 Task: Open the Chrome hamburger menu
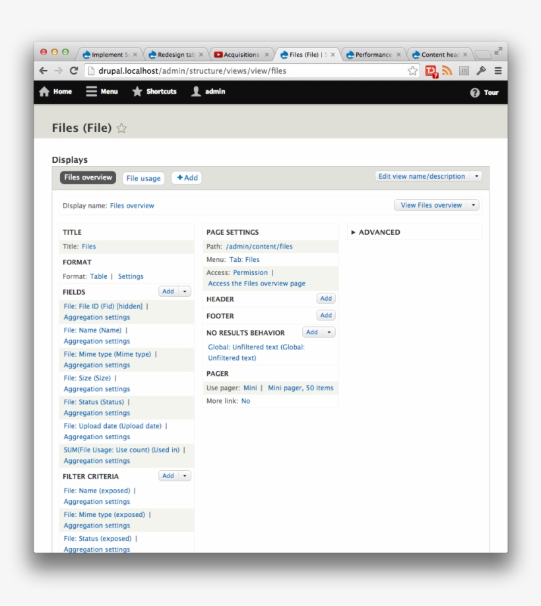coord(498,71)
